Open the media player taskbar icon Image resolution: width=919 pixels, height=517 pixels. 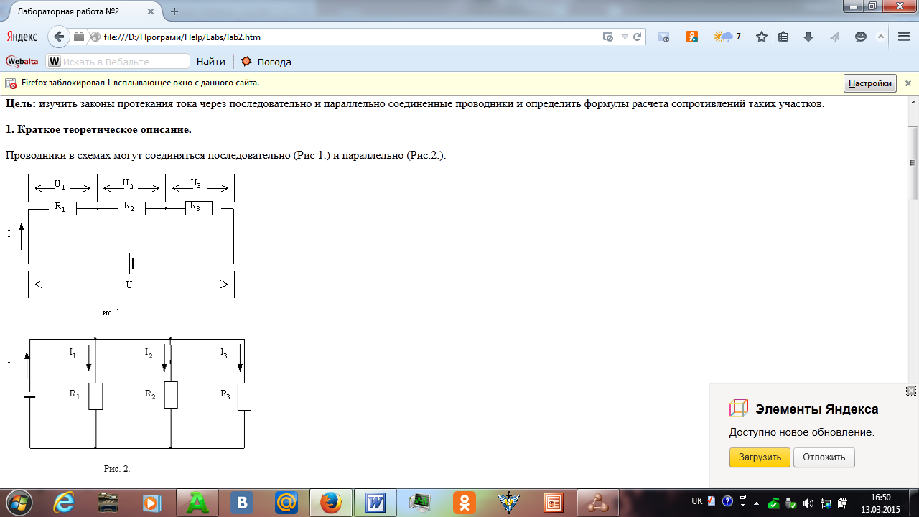[x=152, y=503]
